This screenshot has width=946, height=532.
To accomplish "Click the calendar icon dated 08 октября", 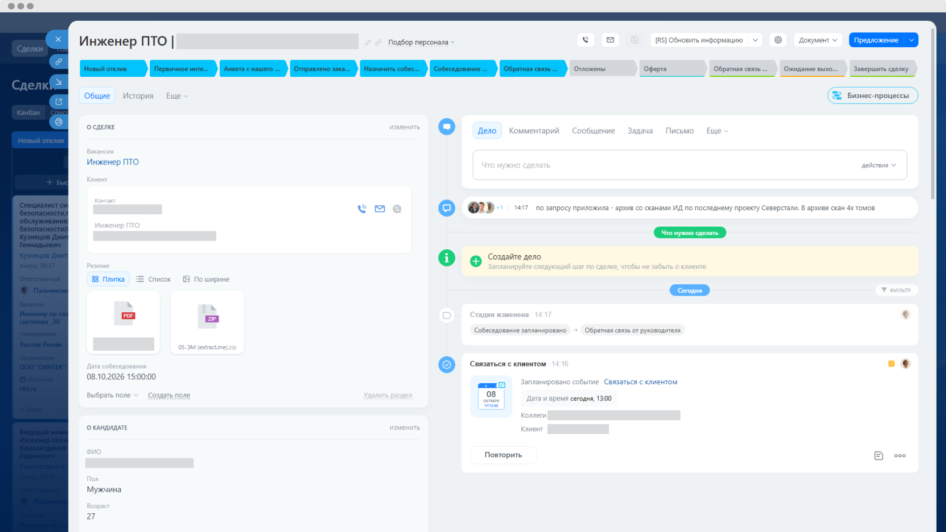I will pos(491,396).
